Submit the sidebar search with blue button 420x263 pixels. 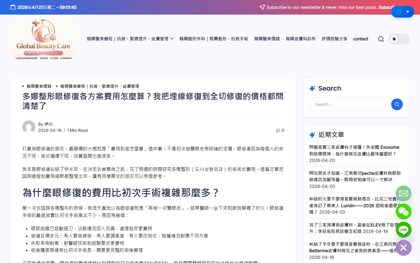coord(397,104)
